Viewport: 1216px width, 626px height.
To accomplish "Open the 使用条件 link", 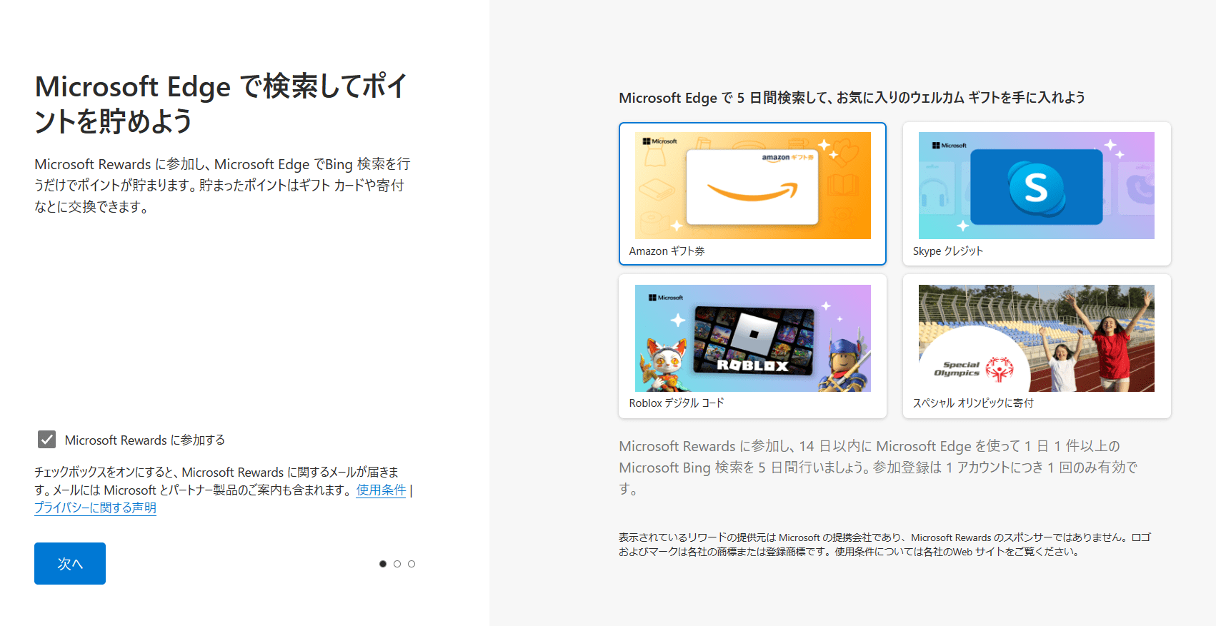I will pyautogui.click(x=381, y=490).
